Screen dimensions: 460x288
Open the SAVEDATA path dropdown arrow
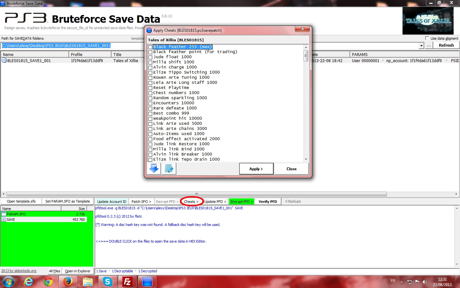click(421, 46)
